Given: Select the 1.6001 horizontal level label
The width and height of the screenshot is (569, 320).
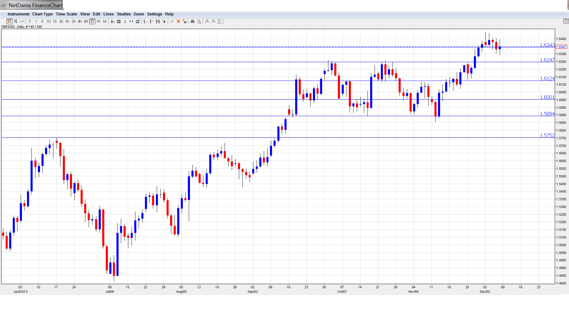Looking at the screenshot, I should [547, 97].
